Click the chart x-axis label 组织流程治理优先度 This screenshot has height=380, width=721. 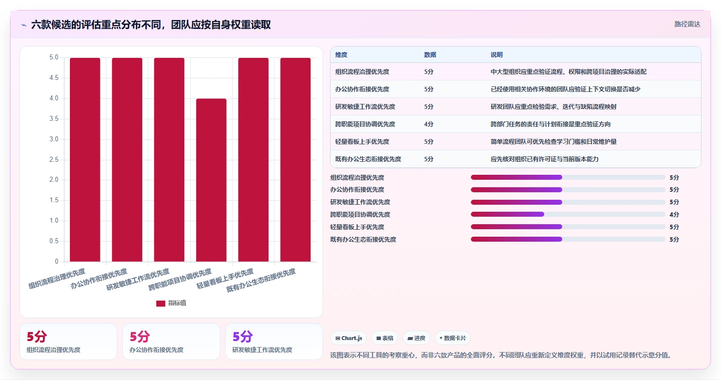pyautogui.click(x=57, y=279)
